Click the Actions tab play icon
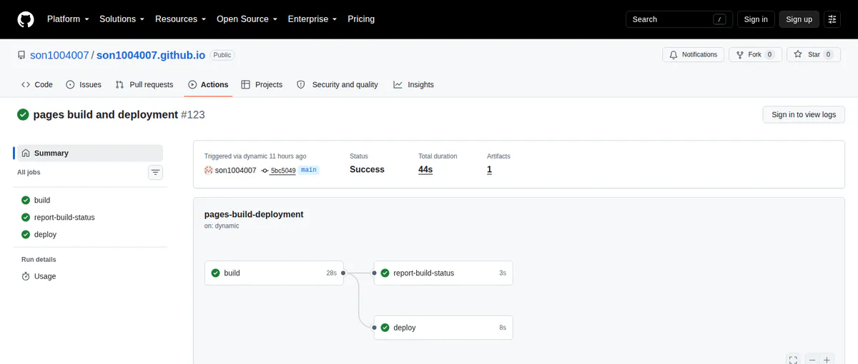 pyautogui.click(x=192, y=84)
